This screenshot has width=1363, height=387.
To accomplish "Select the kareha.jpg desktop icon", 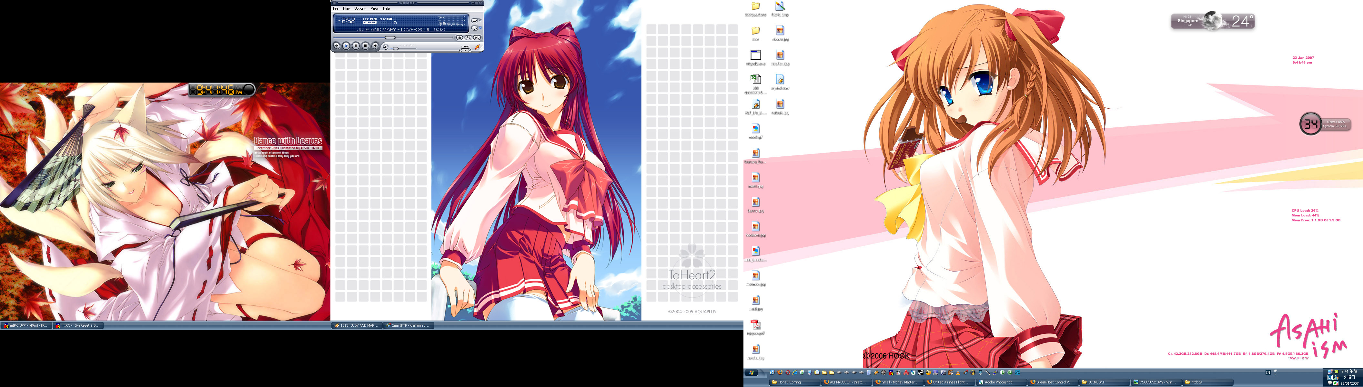I will [756, 352].
